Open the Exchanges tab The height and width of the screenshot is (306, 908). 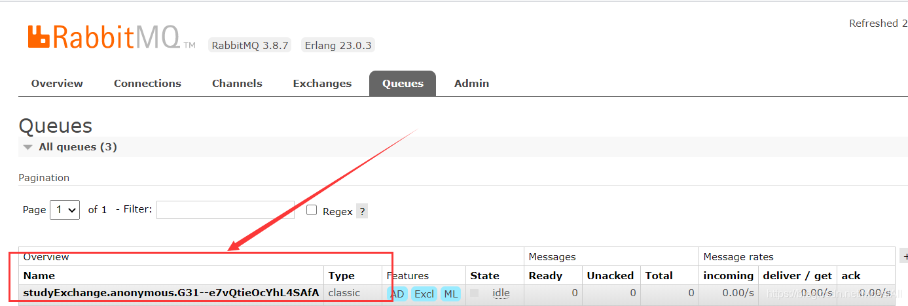[322, 84]
